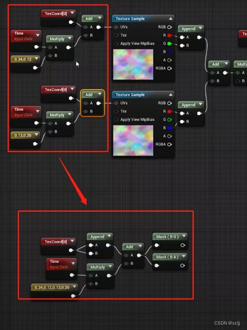Click the top Texture Sample blue B pin

pyautogui.click(x=169, y=52)
